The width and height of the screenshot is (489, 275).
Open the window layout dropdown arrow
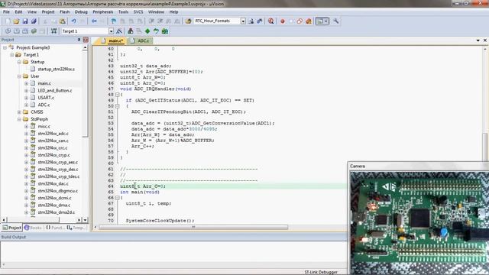[x=326, y=21]
